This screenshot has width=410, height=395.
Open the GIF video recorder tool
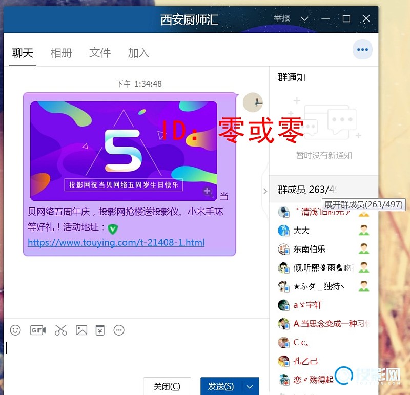point(38,330)
